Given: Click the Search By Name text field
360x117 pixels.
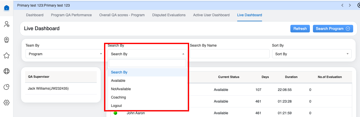Looking at the screenshot, I should coord(229,54).
